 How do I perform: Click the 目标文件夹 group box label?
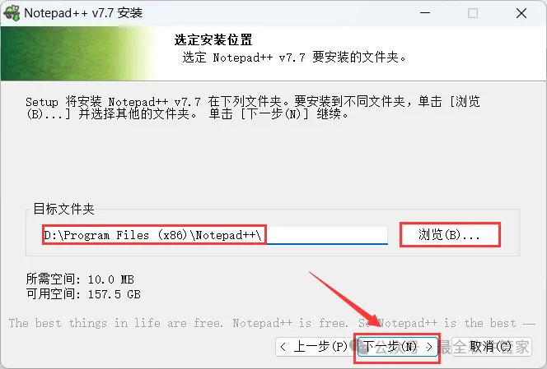(x=63, y=209)
